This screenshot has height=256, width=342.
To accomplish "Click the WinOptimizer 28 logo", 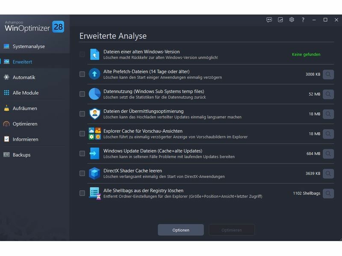I will [x=34, y=26].
